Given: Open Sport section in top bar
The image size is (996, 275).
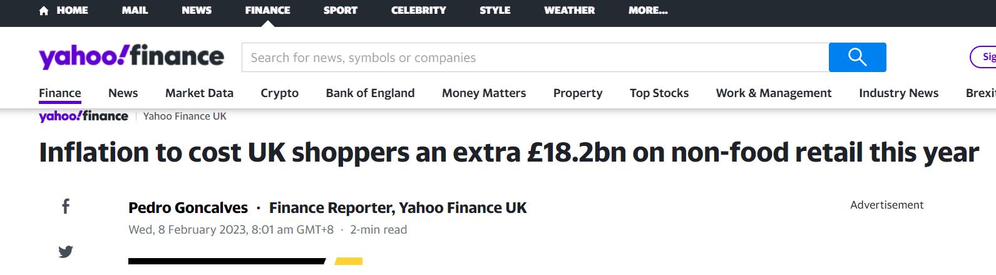Looking at the screenshot, I should point(340,11).
